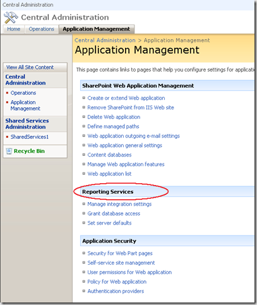Open the Home tab

point(14,29)
